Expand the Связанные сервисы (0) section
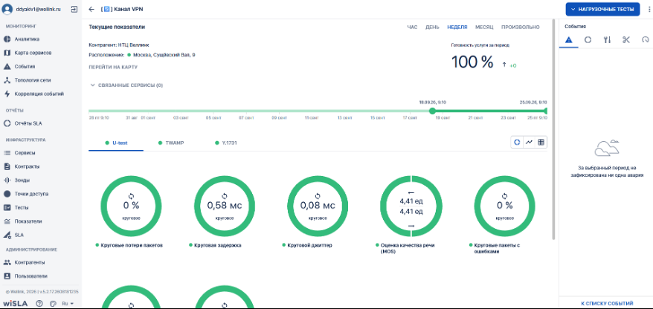The height and width of the screenshot is (309, 653). (x=126, y=85)
